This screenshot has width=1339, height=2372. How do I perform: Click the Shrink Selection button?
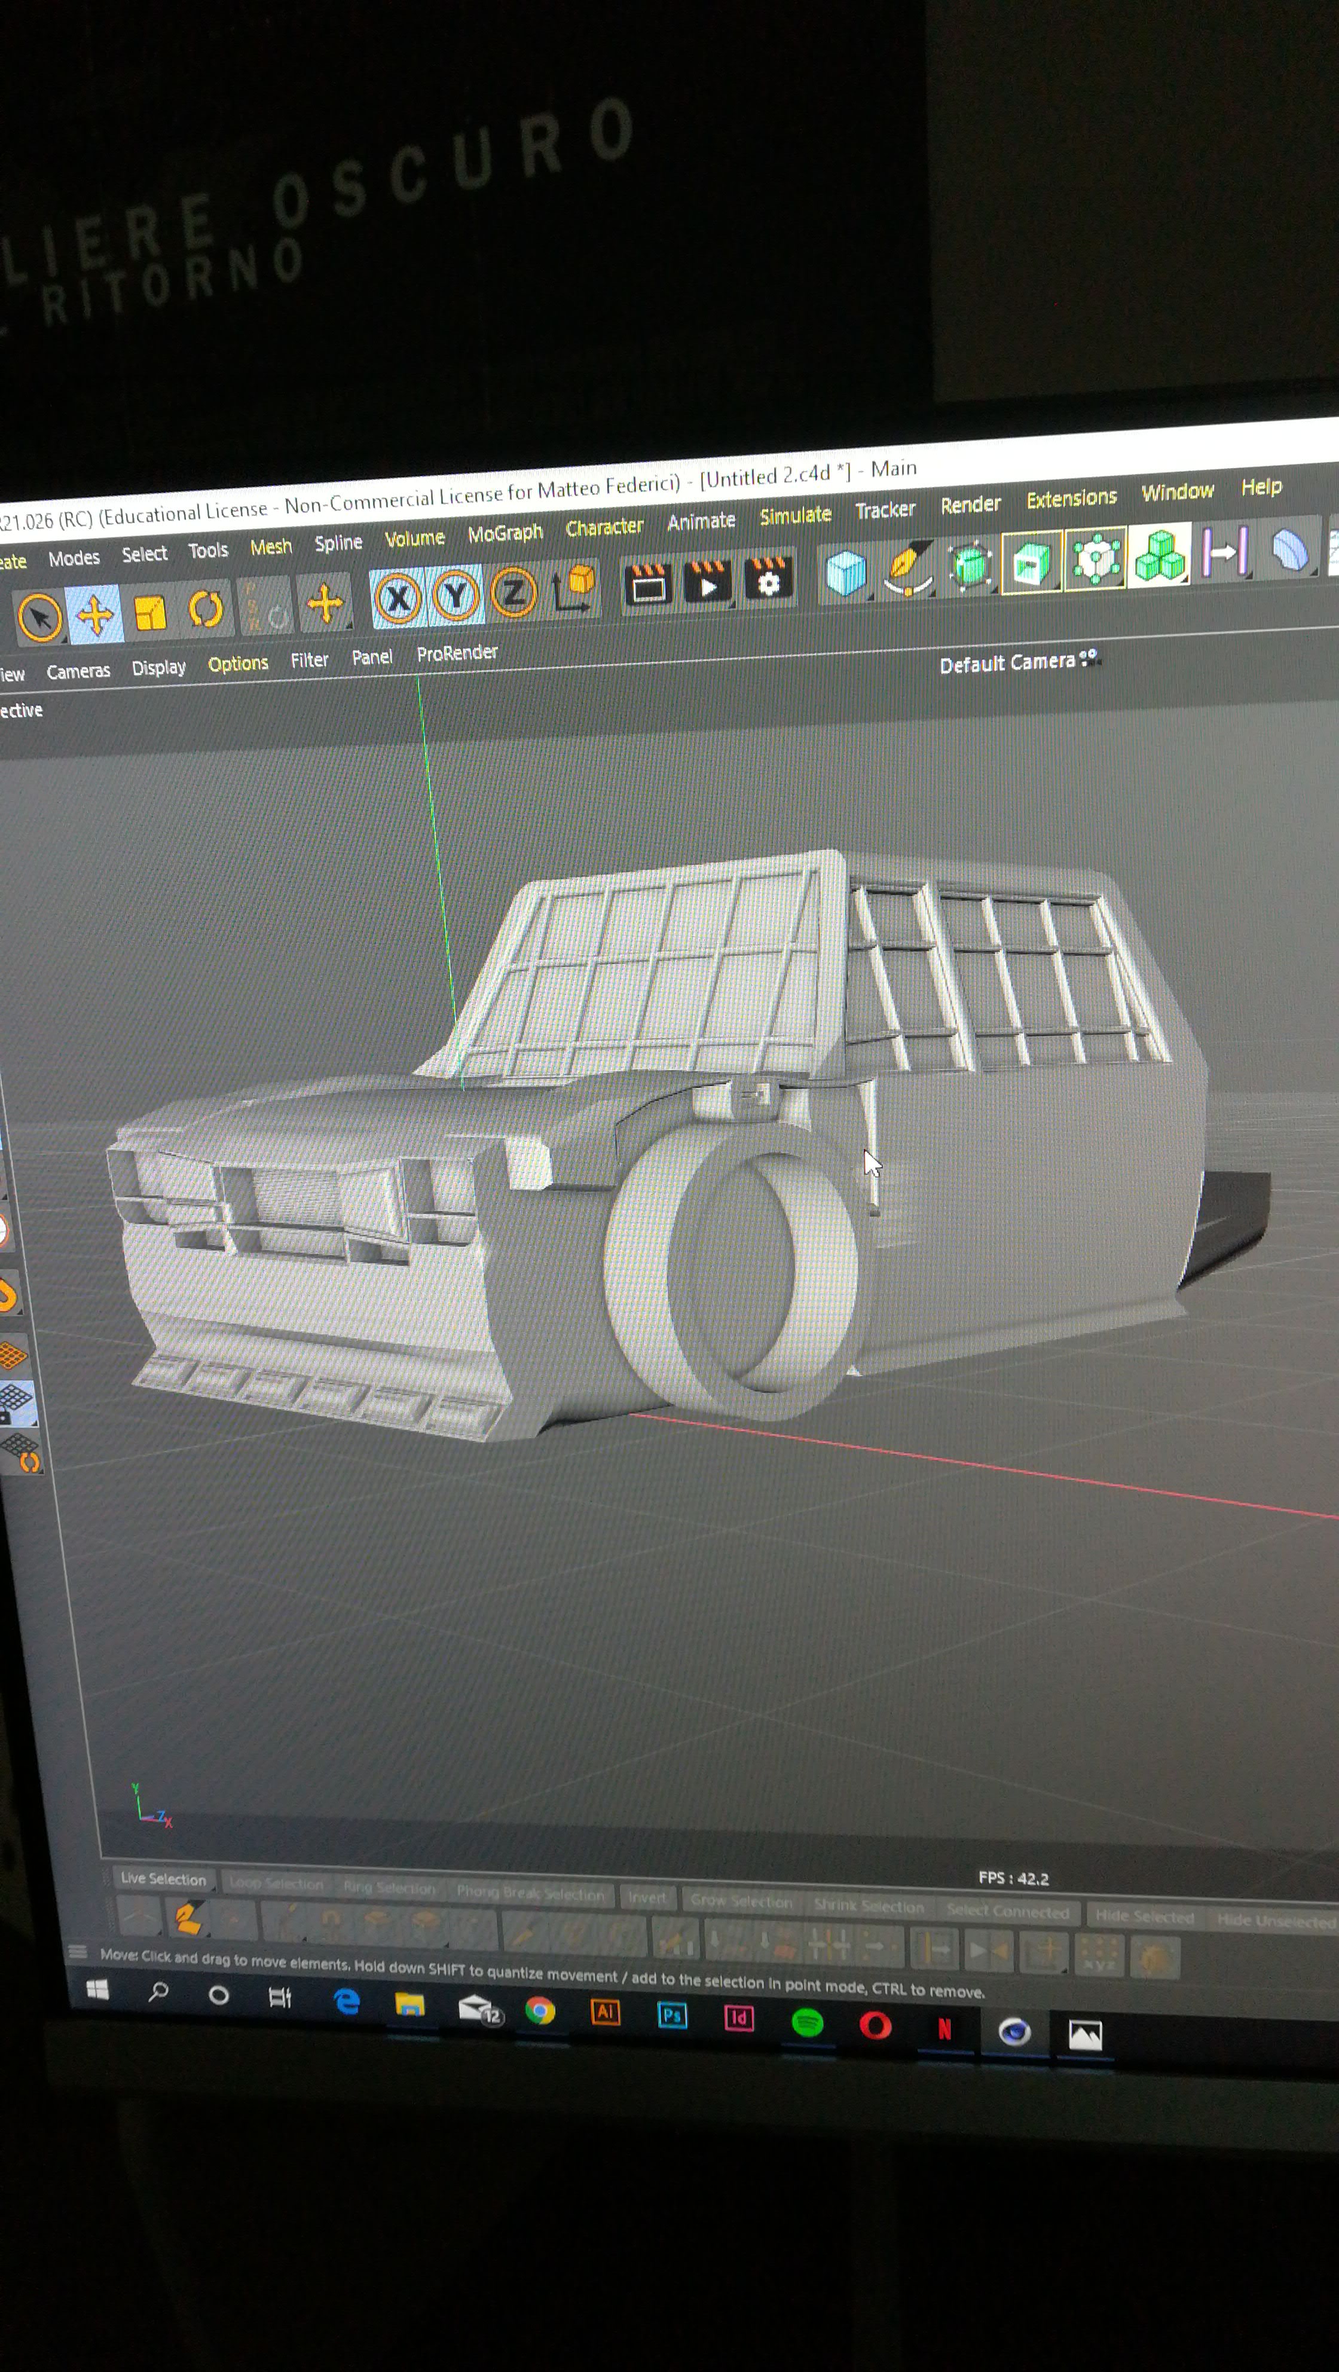[869, 1906]
